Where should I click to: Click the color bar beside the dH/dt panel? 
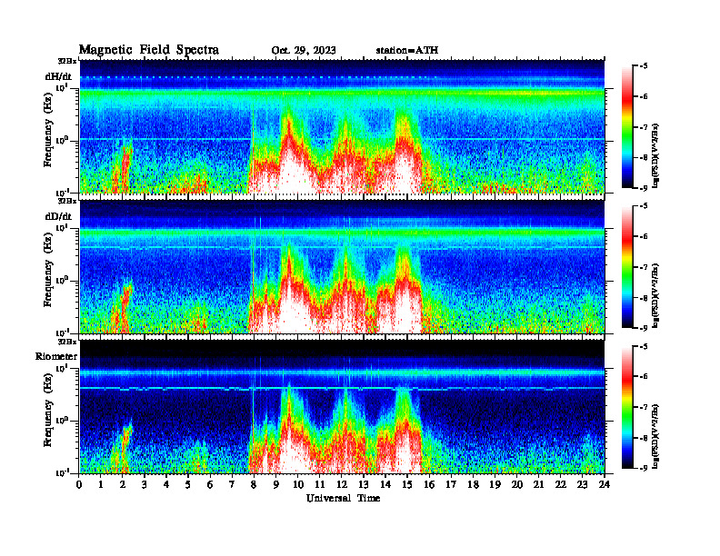(x=627, y=126)
